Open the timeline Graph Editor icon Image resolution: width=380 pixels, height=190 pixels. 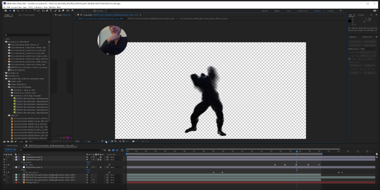[122, 150]
